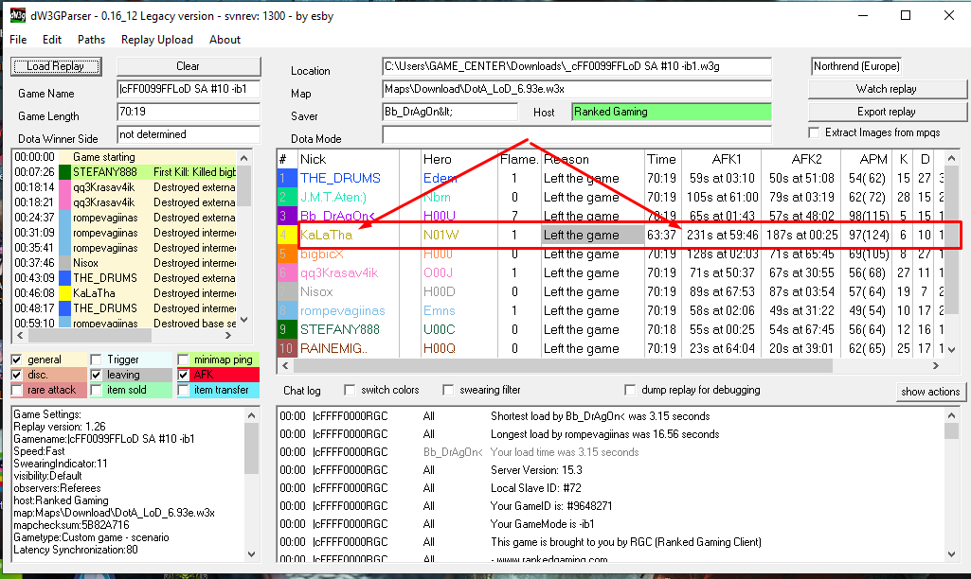The image size is (971, 579).
Task: Click the dark green color box of player 9
Action: pyautogui.click(x=287, y=329)
